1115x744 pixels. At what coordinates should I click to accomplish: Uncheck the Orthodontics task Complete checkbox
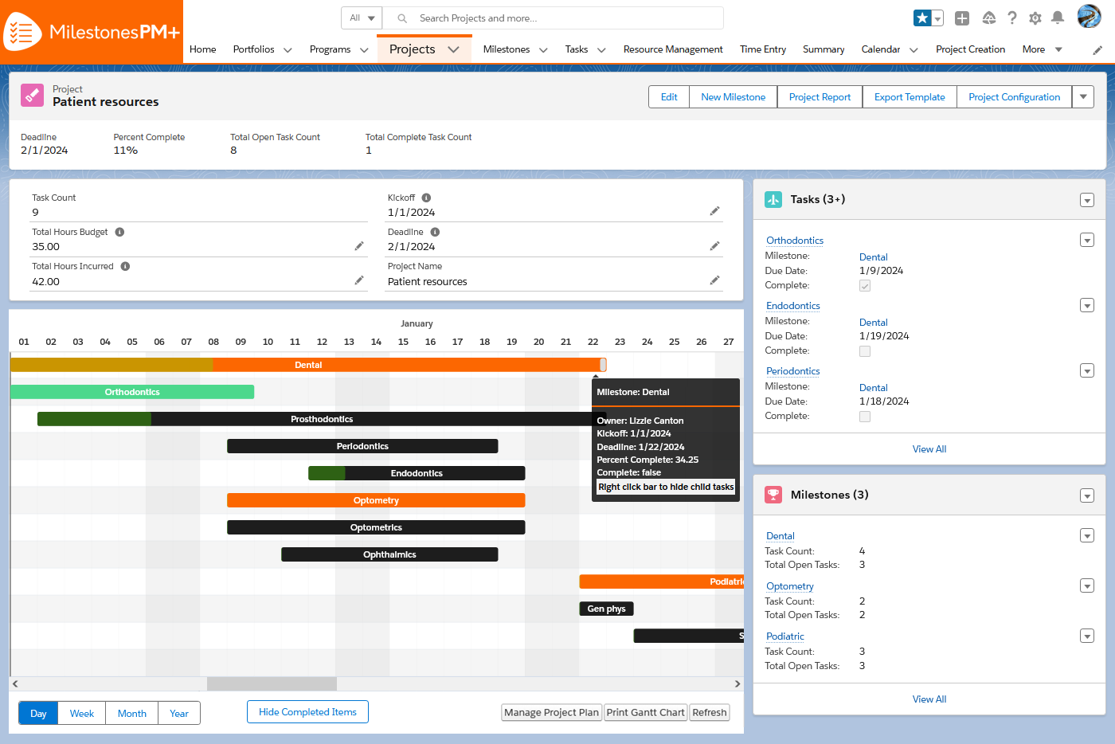(865, 285)
